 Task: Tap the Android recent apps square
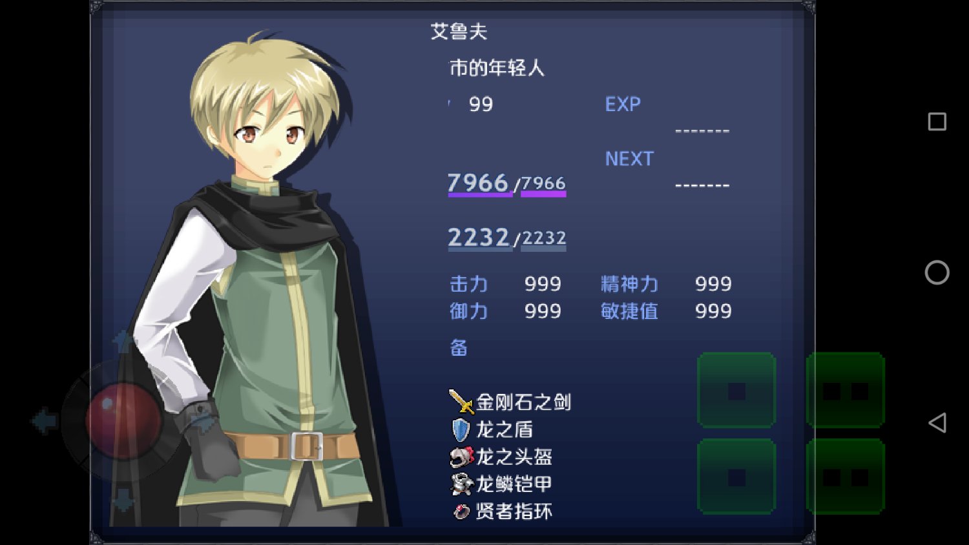click(937, 121)
